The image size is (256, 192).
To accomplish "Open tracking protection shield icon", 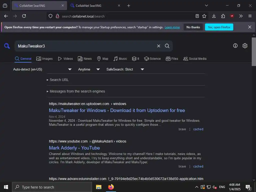I will 50,16.
